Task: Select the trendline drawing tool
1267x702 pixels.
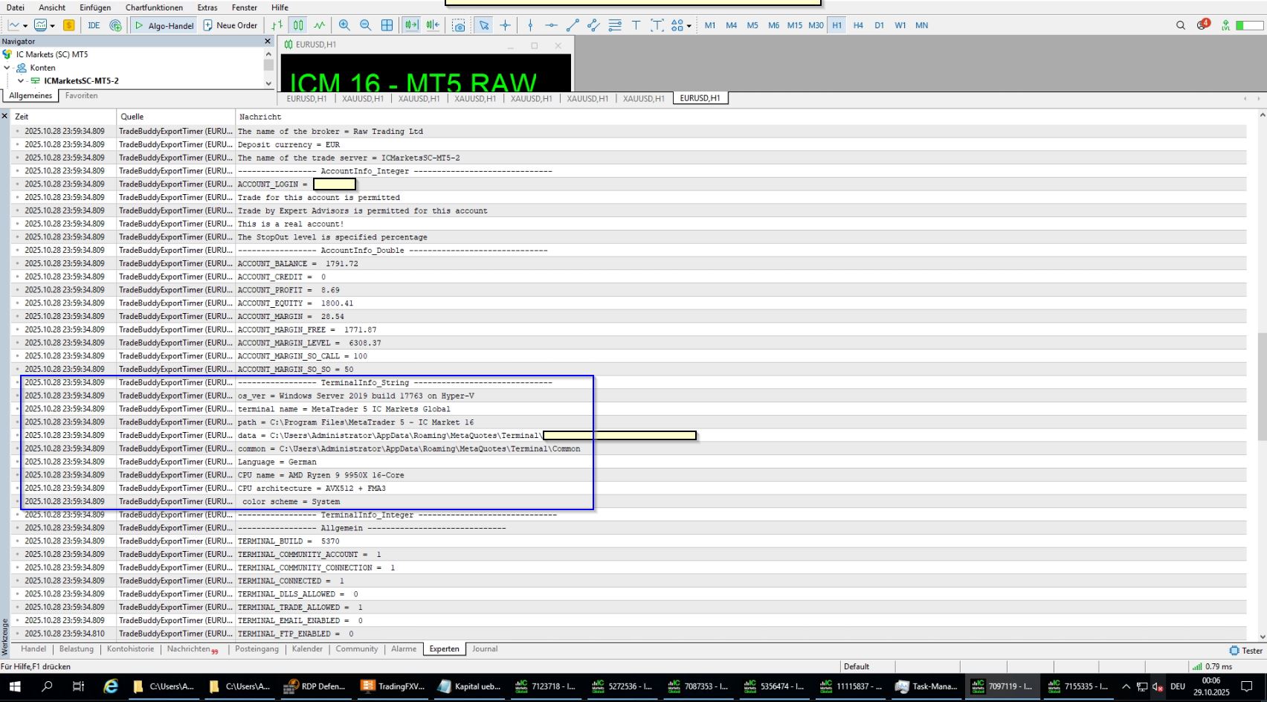Action: coord(573,25)
